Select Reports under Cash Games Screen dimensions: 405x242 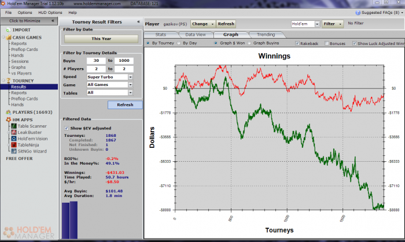19,43
